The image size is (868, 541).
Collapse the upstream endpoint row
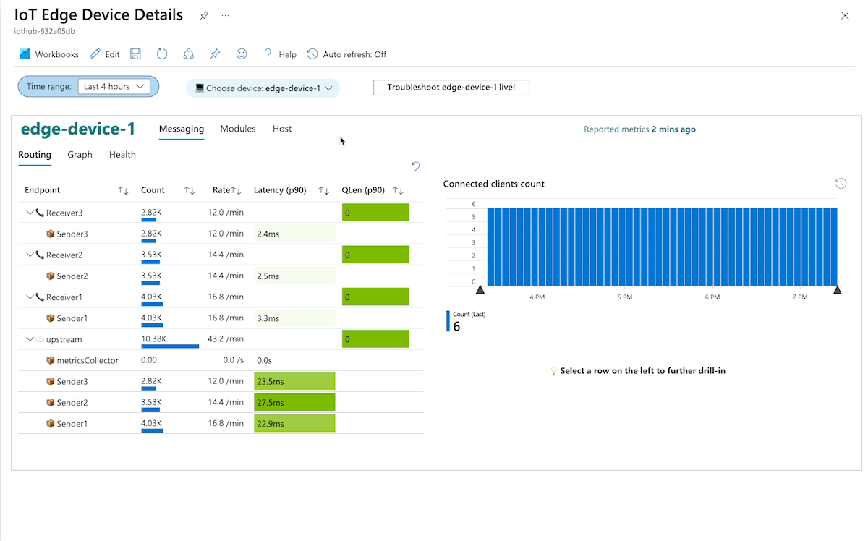click(x=30, y=339)
